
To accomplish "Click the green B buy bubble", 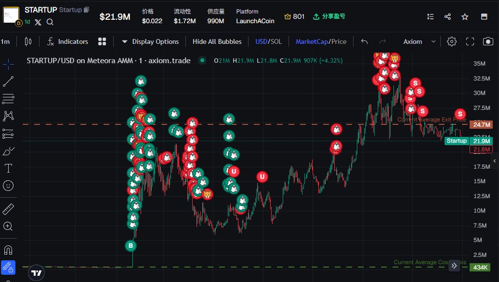I will coord(131,246).
